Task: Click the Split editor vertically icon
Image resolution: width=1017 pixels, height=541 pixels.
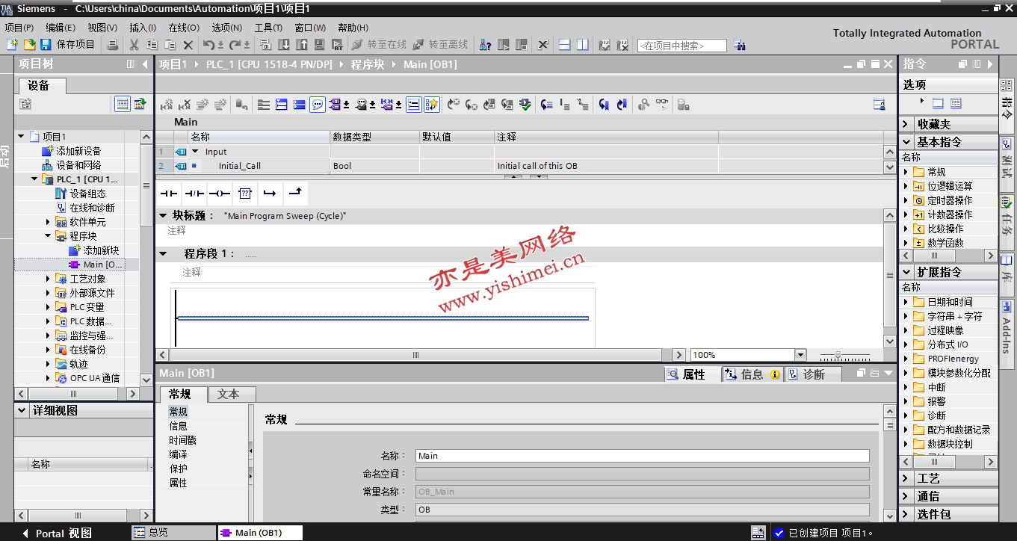Action: pyautogui.click(x=583, y=45)
